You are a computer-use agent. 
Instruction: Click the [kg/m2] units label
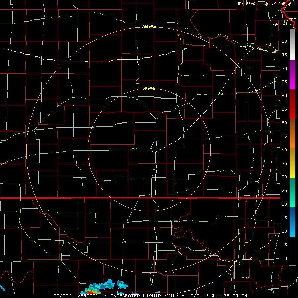278,23
